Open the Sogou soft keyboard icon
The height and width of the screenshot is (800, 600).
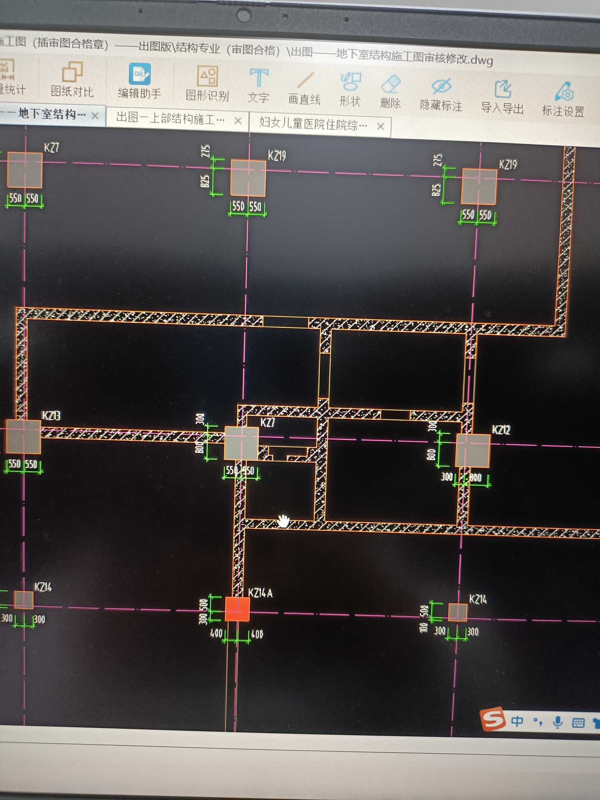(578, 723)
